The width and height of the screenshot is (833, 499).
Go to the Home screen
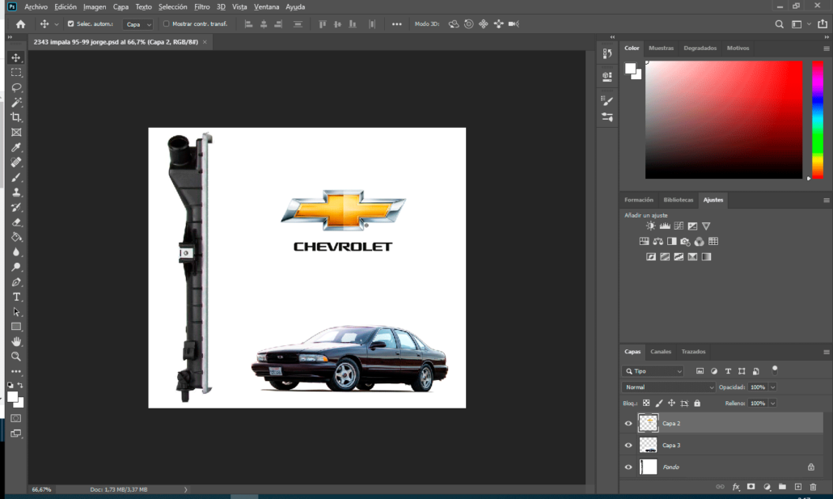20,24
